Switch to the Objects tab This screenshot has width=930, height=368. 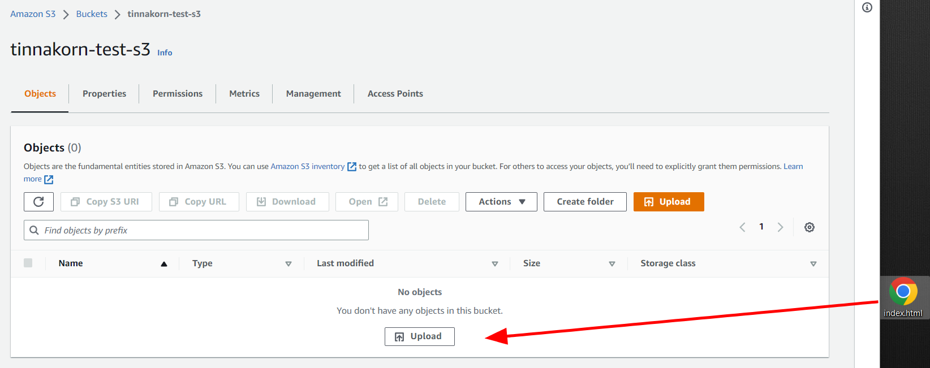40,94
